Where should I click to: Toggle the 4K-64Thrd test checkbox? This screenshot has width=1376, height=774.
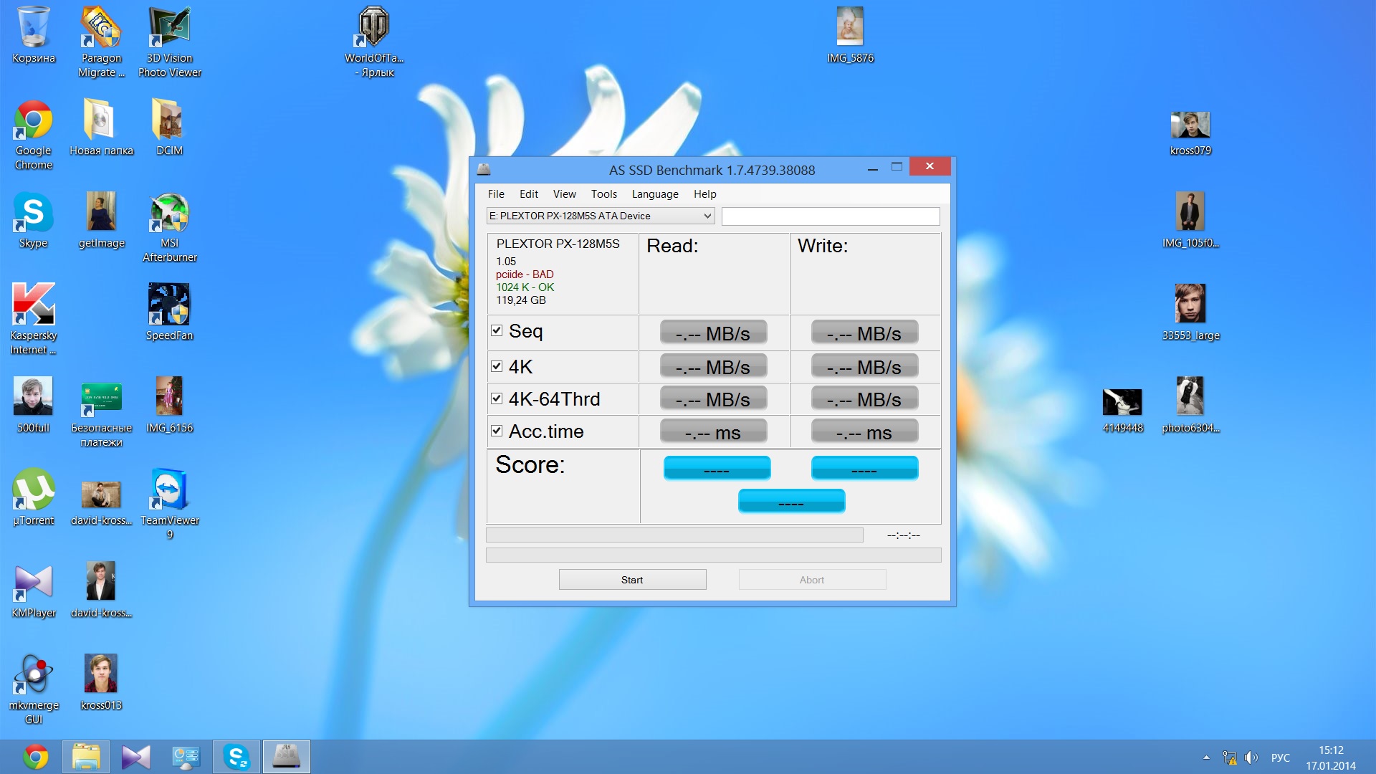click(497, 398)
